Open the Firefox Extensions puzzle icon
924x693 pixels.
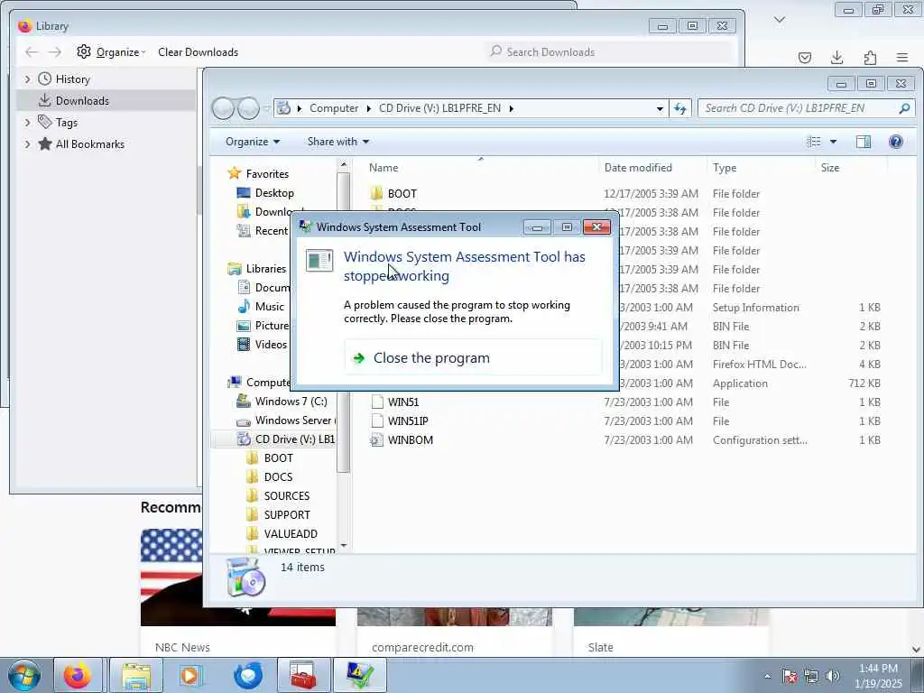tap(870, 57)
